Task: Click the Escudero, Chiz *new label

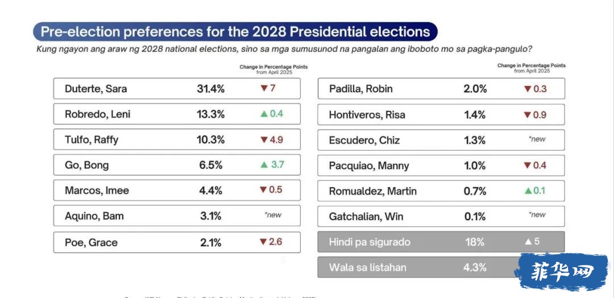Action: click(x=537, y=139)
